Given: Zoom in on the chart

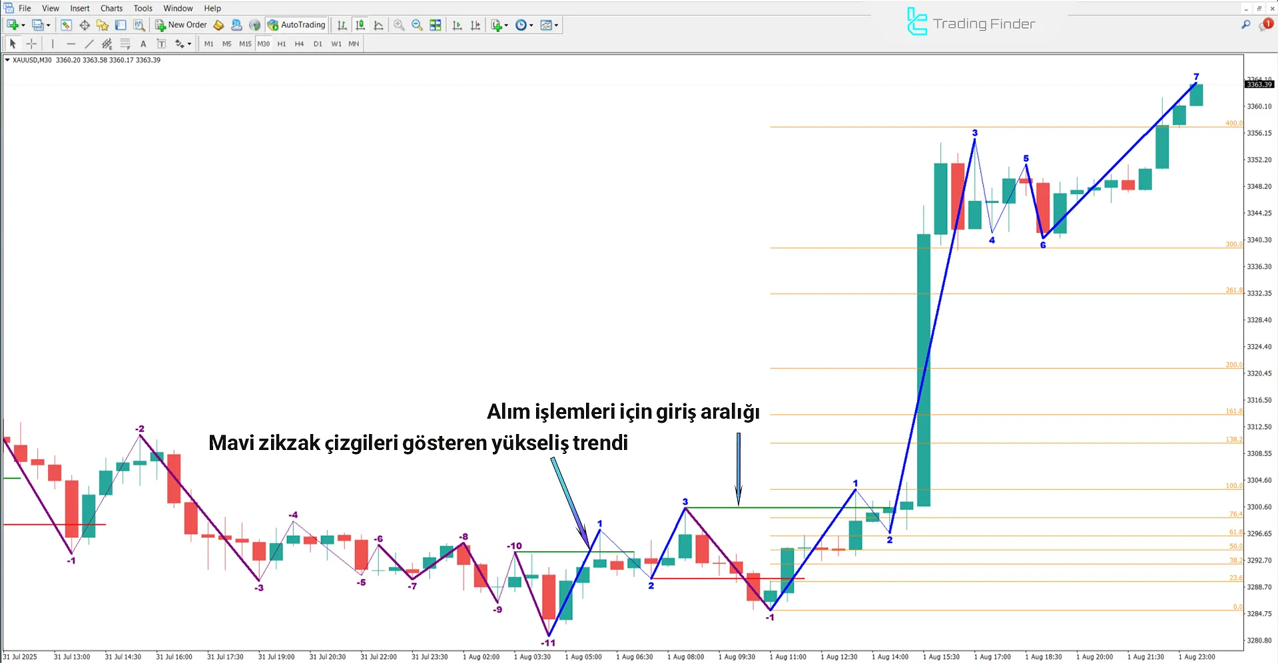Looking at the screenshot, I should click(x=398, y=25).
